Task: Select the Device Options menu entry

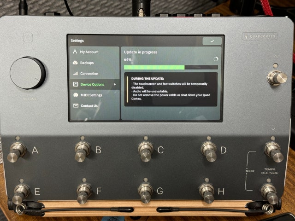Action: [94, 84]
